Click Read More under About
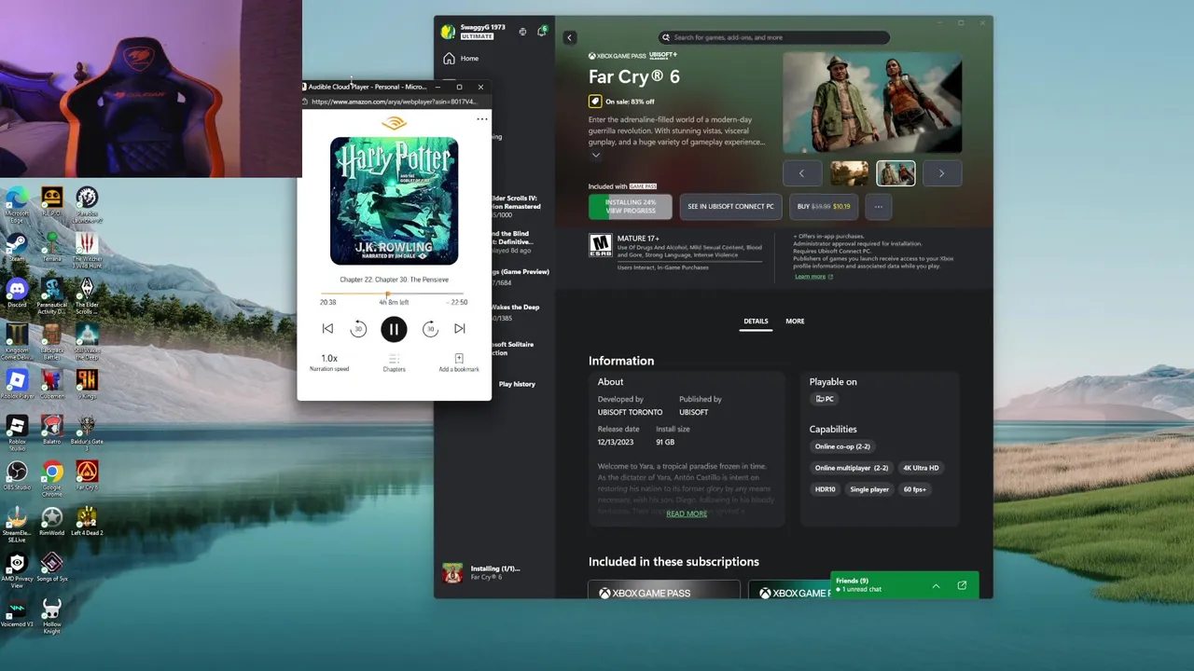The height and width of the screenshot is (671, 1194). tap(687, 514)
